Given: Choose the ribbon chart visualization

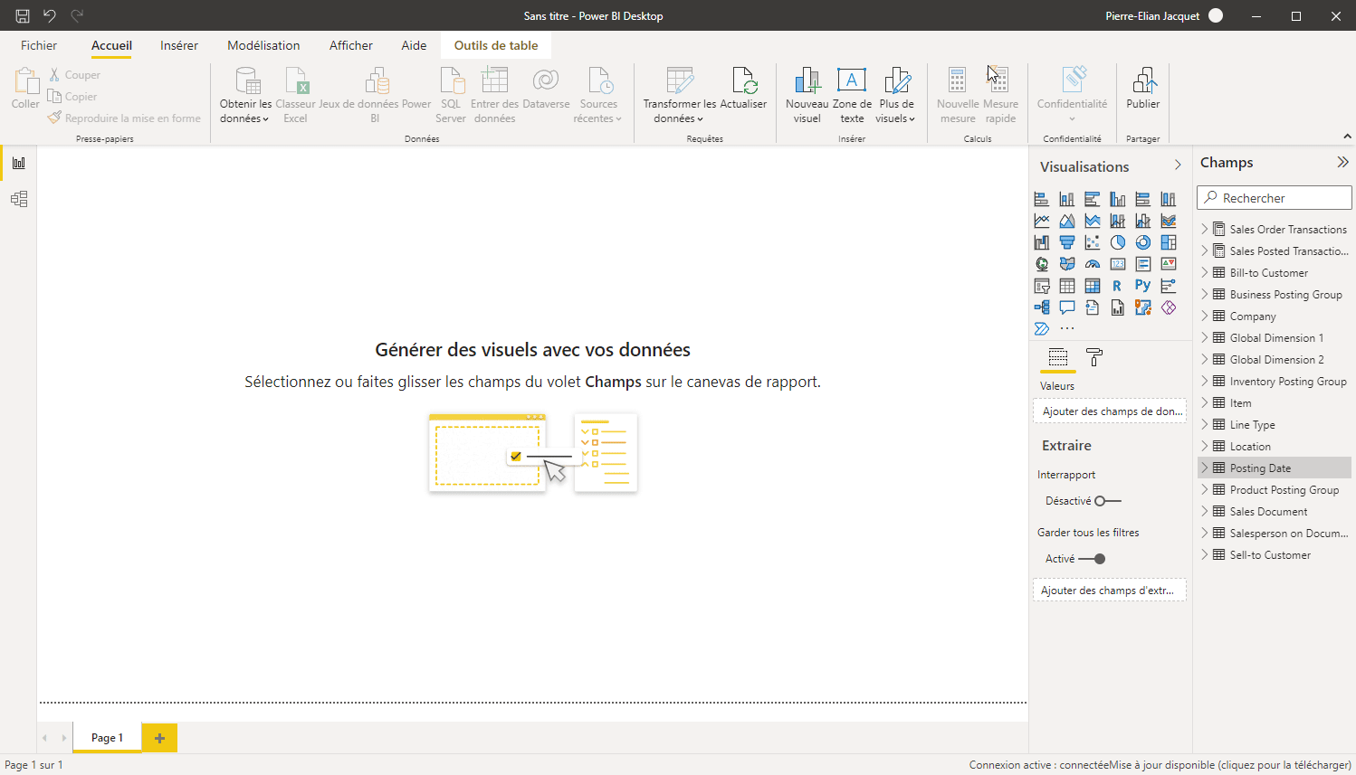Looking at the screenshot, I should 1169,221.
